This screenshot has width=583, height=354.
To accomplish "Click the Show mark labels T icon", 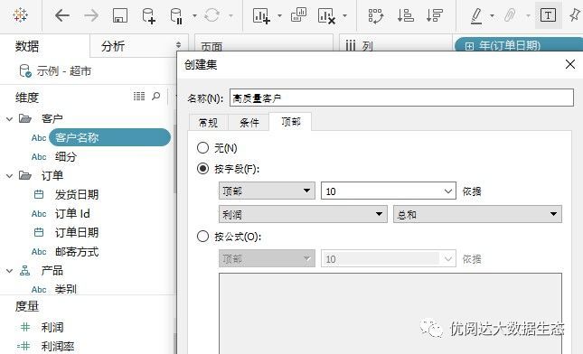I will click(548, 15).
